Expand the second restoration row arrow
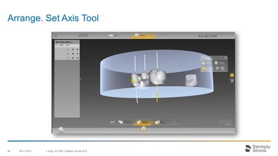This screenshot has height=156, width=278. tap(56, 54)
